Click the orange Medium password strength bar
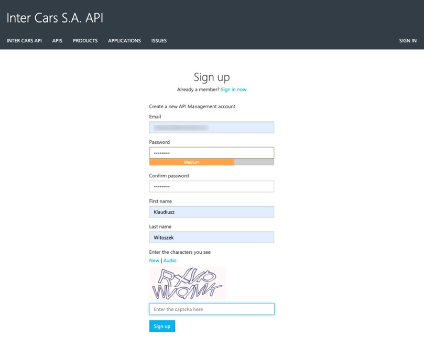Image resolution: width=424 pixels, height=339 pixels. (192, 162)
